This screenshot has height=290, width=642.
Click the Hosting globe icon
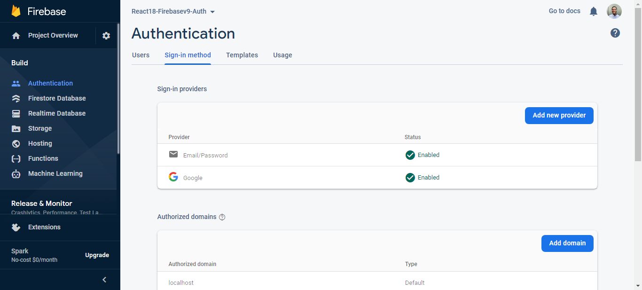tap(16, 143)
